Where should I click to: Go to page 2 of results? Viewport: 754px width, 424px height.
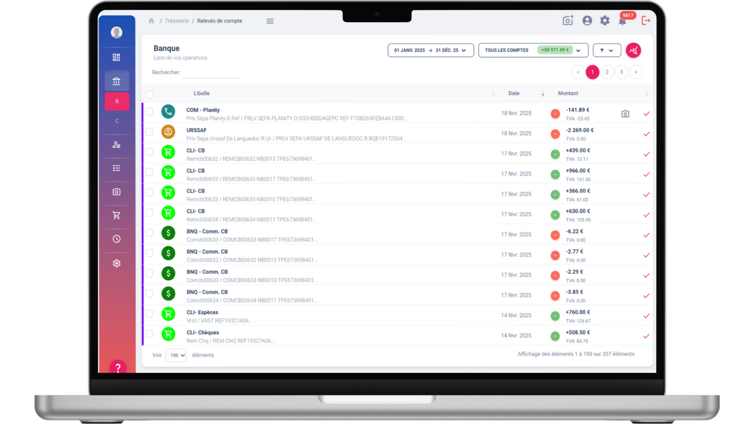click(607, 72)
